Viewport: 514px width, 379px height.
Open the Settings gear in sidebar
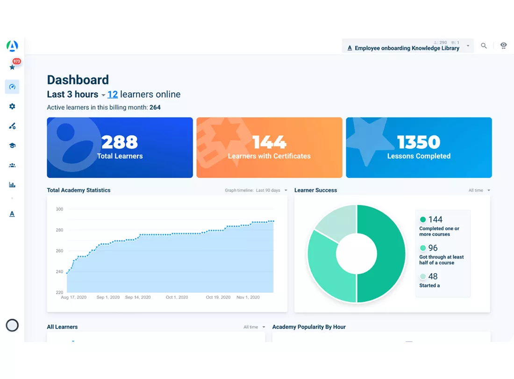coord(12,106)
